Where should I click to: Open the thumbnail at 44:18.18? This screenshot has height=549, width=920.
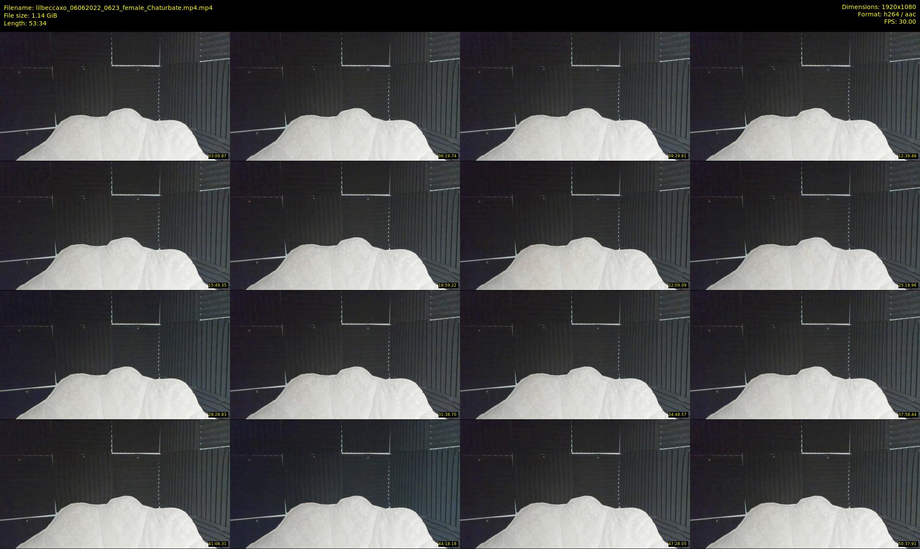point(345,484)
